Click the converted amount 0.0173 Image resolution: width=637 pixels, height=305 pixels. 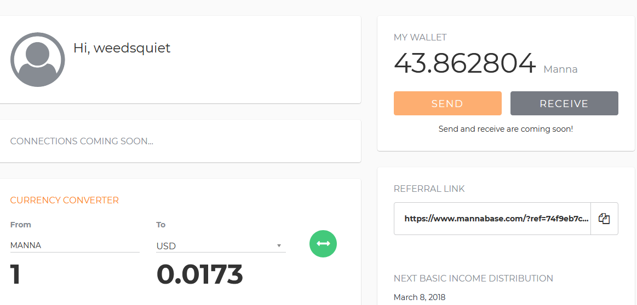click(199, 274)
